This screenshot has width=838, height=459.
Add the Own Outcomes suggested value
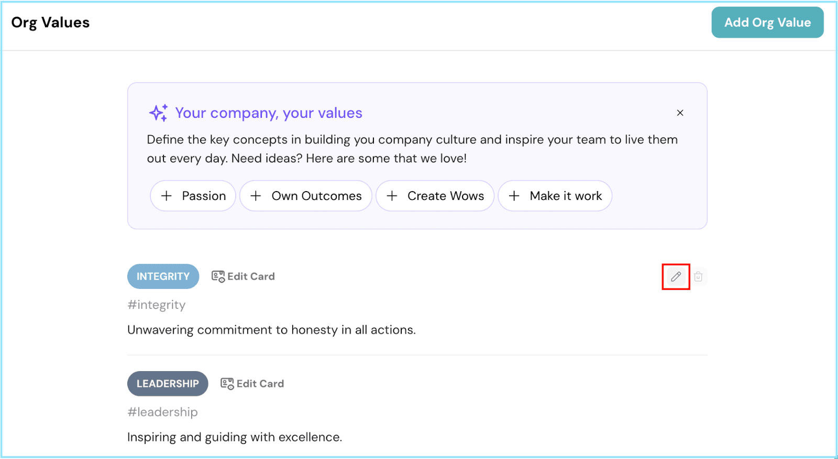306,196
